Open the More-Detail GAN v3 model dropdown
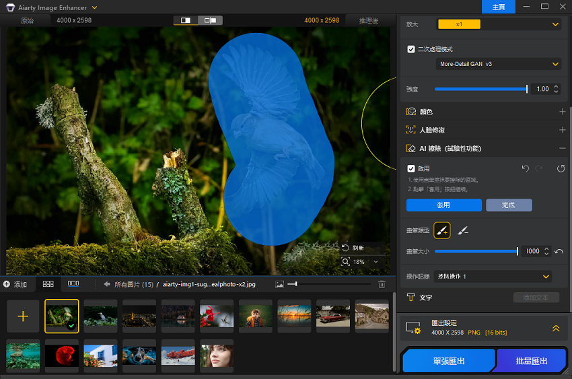This screenshot has height=379, width=572. click(x=498, y=64)
